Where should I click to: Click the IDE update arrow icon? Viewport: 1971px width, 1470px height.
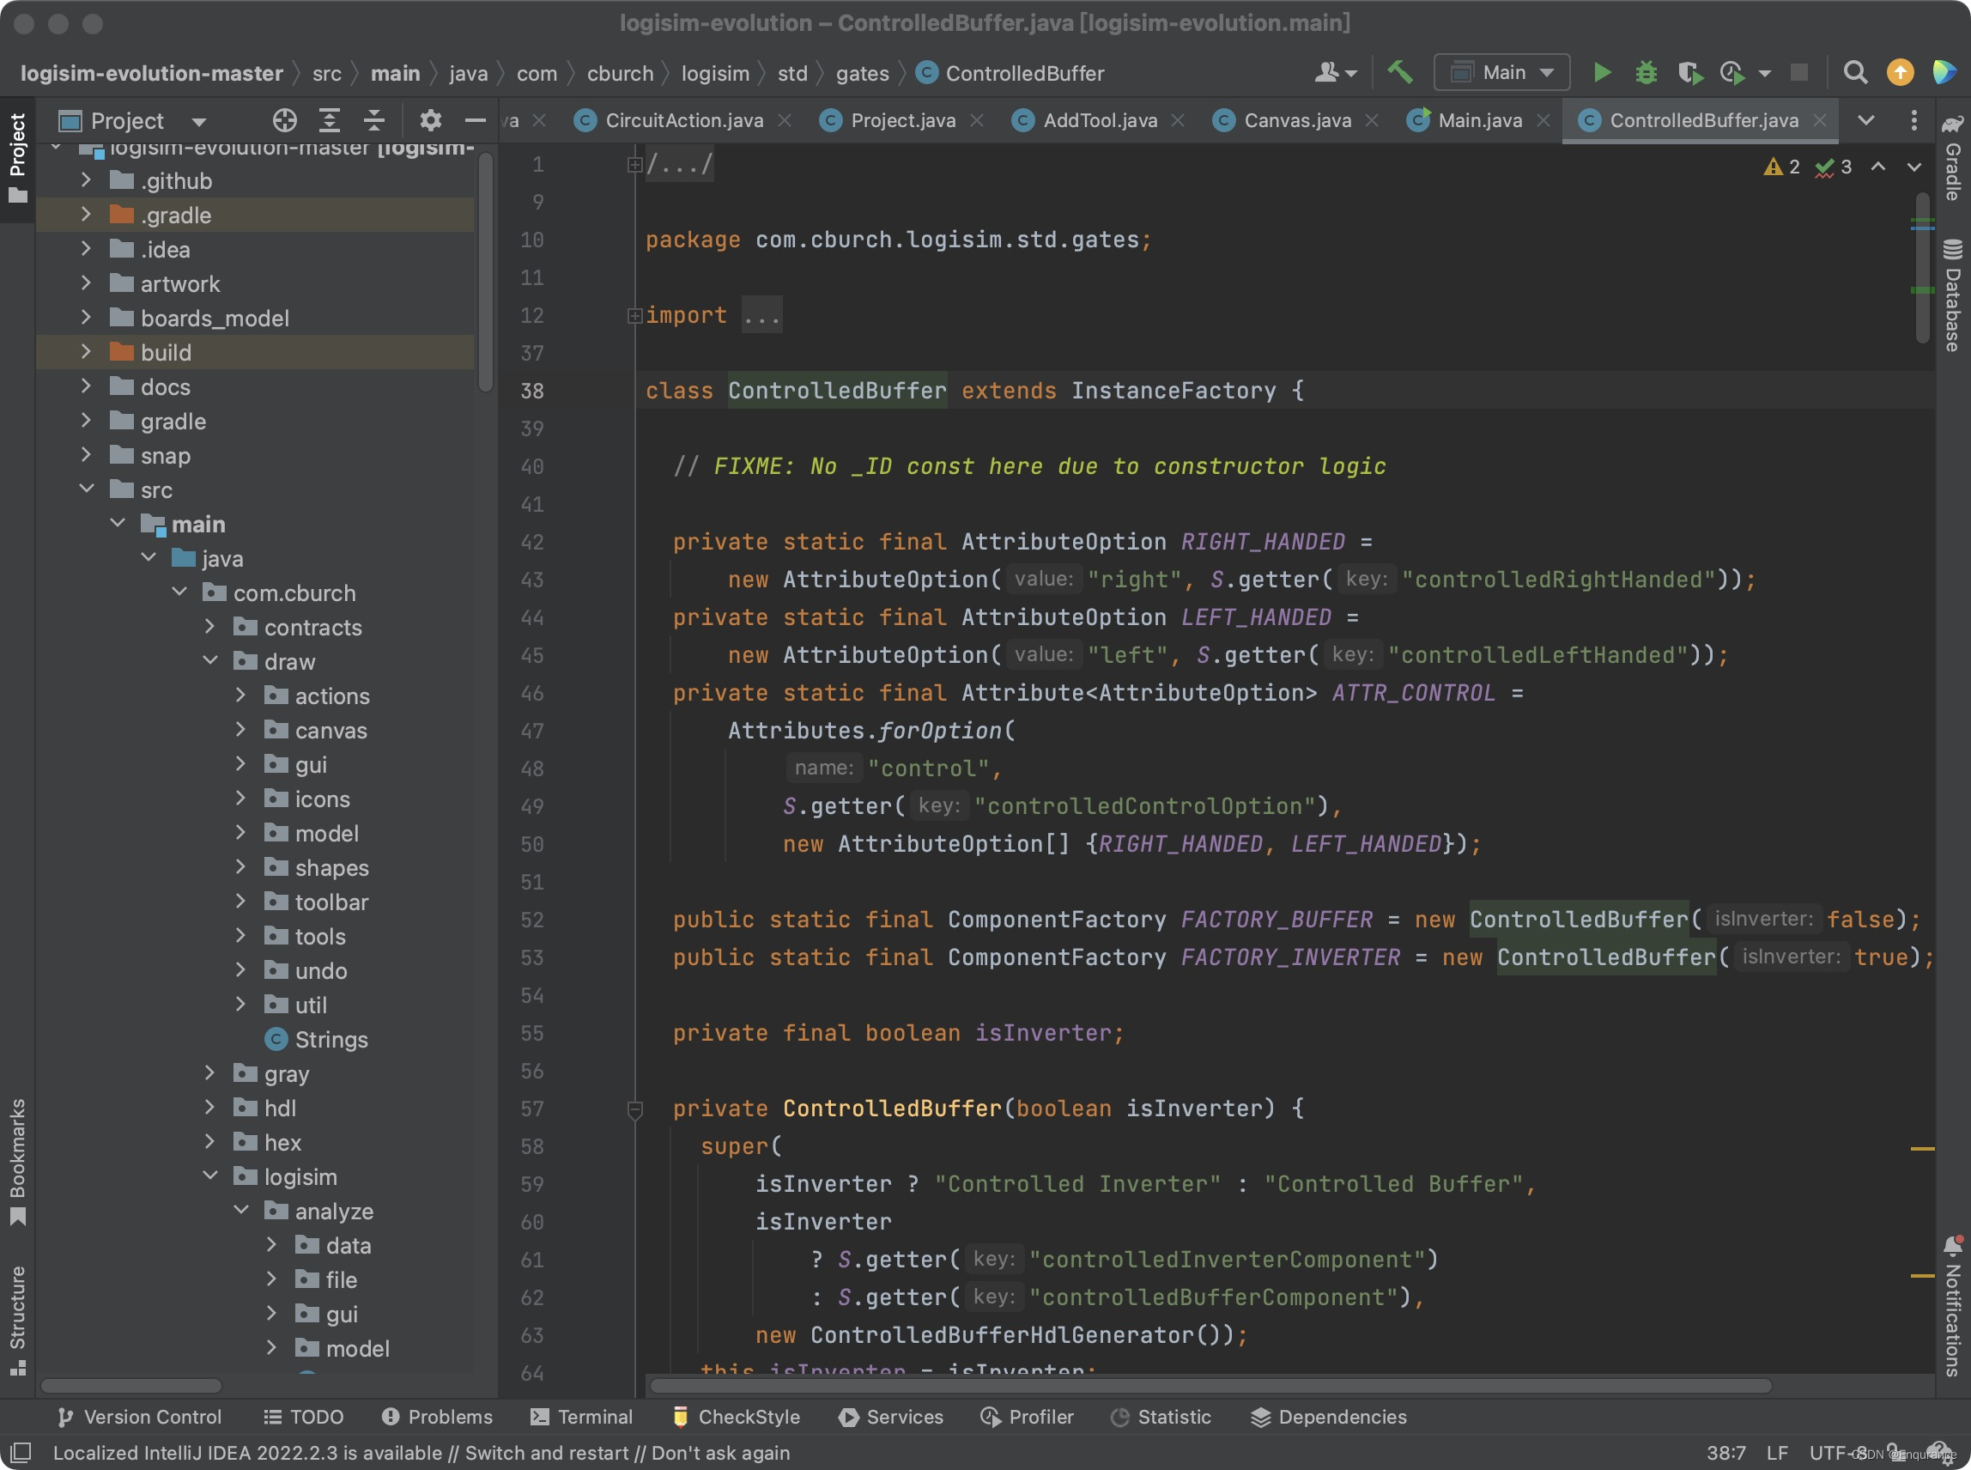coord(1900,73)
